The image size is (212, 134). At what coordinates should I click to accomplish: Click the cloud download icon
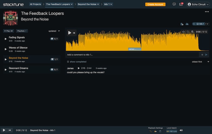[187, 24]
